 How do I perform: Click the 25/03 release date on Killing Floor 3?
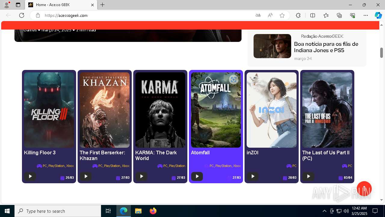[x=70, y=178]
